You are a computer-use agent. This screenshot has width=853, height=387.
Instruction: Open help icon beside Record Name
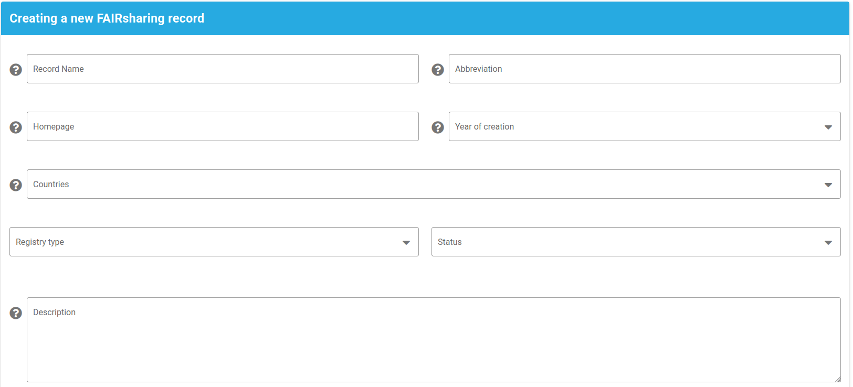16,70
